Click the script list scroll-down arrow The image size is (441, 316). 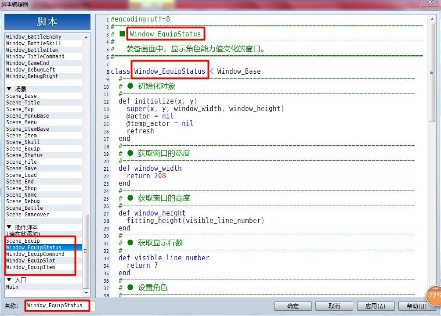[86, 293]
